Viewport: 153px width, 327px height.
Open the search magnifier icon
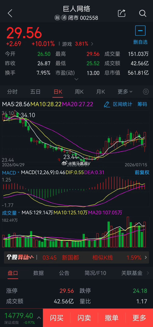coord(143,13)
